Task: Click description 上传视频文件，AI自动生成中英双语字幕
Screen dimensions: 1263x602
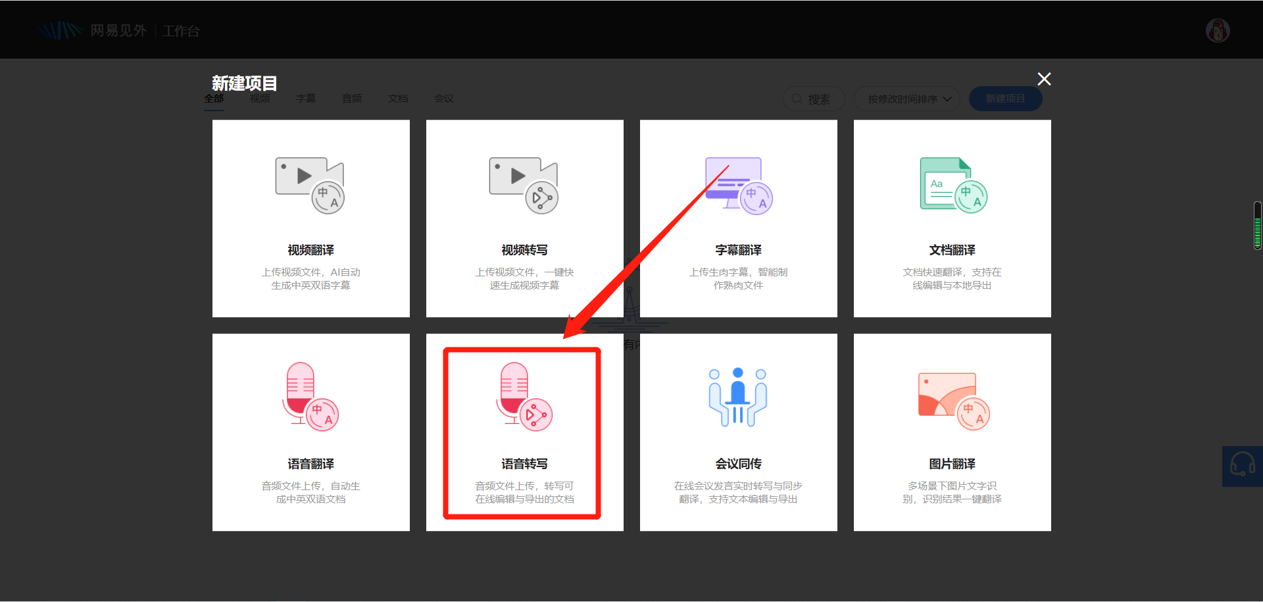Action: click(x=310, y=279)
